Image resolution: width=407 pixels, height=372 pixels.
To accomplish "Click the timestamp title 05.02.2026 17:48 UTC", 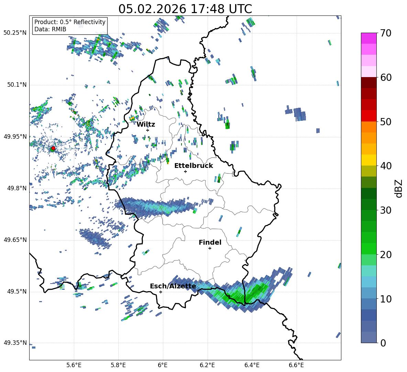I will (x=185, y=9).
